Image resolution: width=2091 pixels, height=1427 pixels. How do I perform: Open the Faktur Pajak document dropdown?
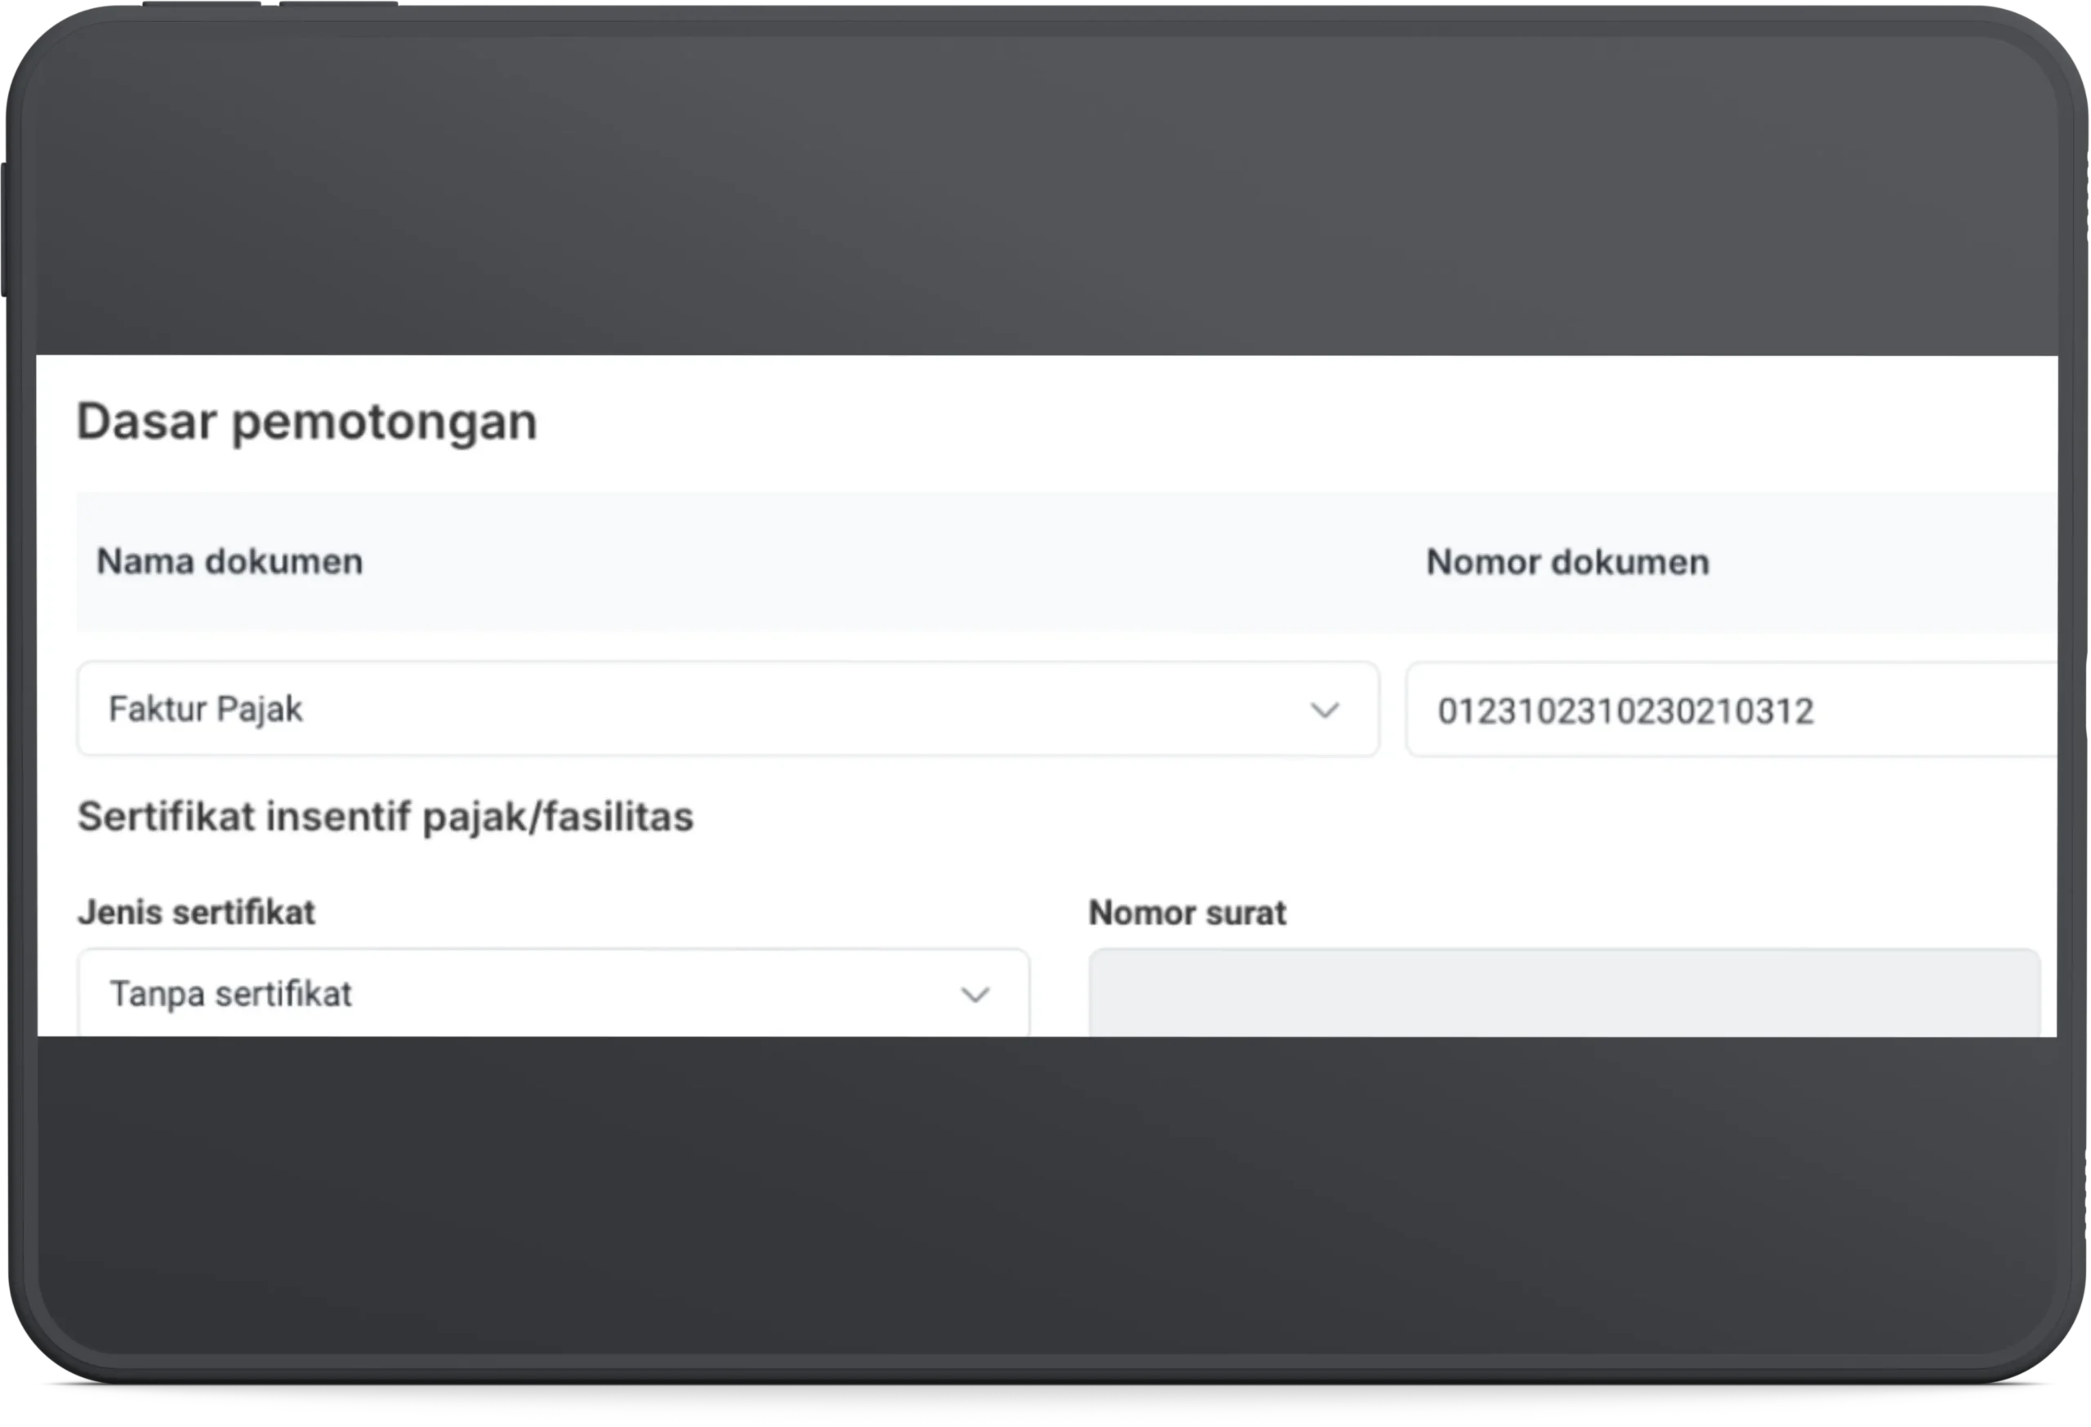pyautogui.click(x=727, y=710)
